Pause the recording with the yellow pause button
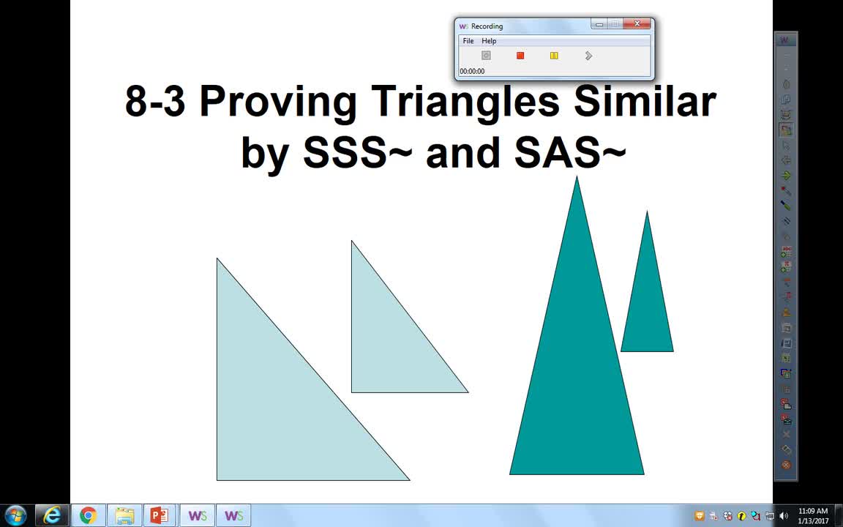The image size is (843, 527). click(x=554, y=55)
